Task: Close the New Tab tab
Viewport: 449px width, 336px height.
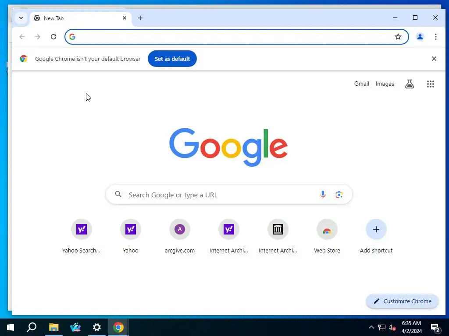Action: coord(125,18)
